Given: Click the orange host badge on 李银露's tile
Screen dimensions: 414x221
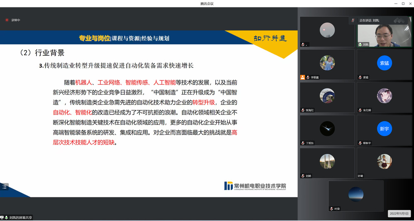Looking at the screenshot, I should click(303, 77).
